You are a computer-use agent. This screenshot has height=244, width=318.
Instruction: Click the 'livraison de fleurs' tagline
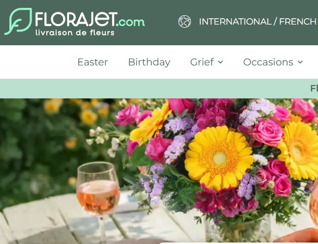coord(75,32)
